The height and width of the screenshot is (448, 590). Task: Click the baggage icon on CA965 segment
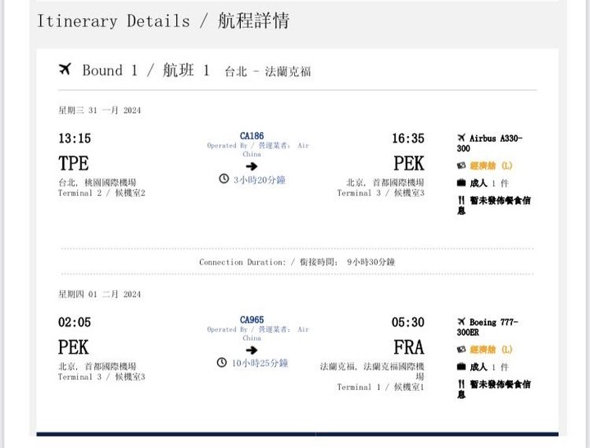click(461, 367)
